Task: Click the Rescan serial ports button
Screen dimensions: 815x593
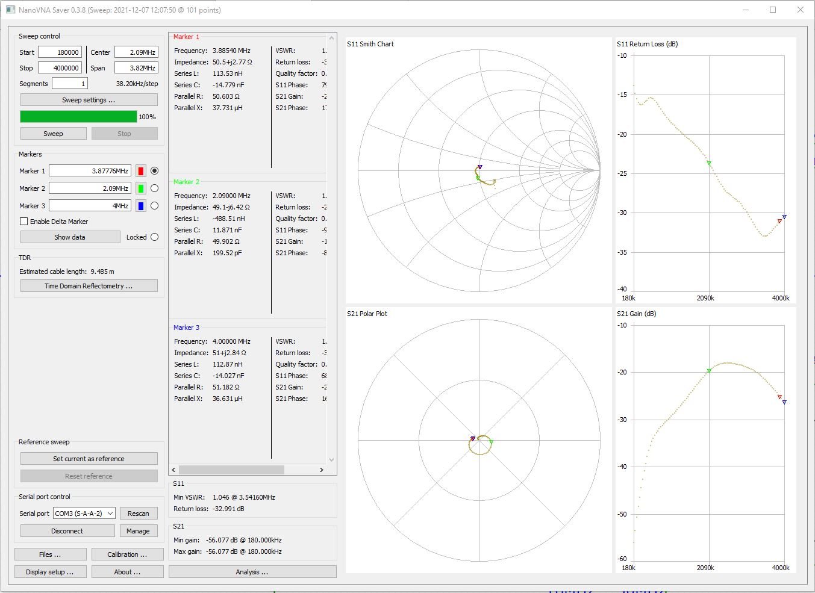Action: 139,514
